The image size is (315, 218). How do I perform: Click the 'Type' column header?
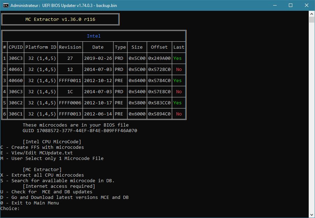click(120, 47)
